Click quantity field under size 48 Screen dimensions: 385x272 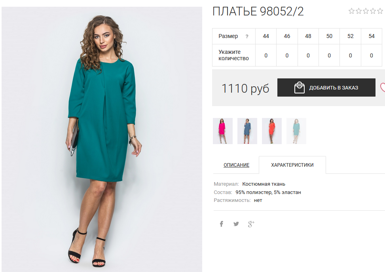click(308, 55)
